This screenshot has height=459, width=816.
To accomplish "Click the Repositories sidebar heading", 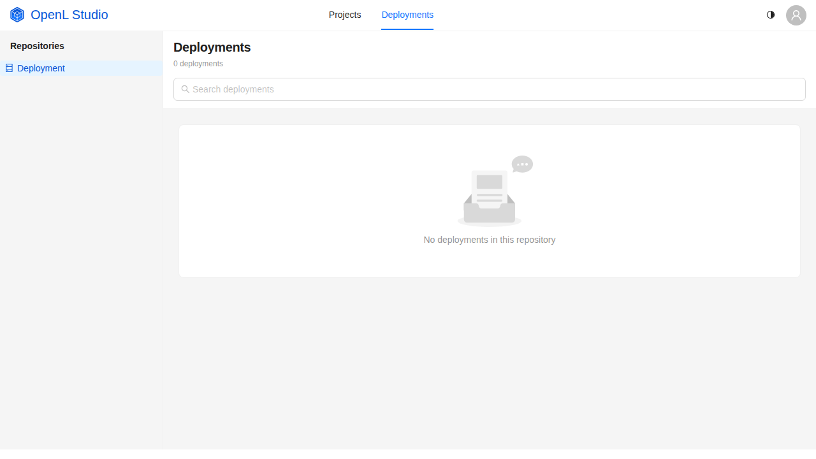I will pos(37,46).
